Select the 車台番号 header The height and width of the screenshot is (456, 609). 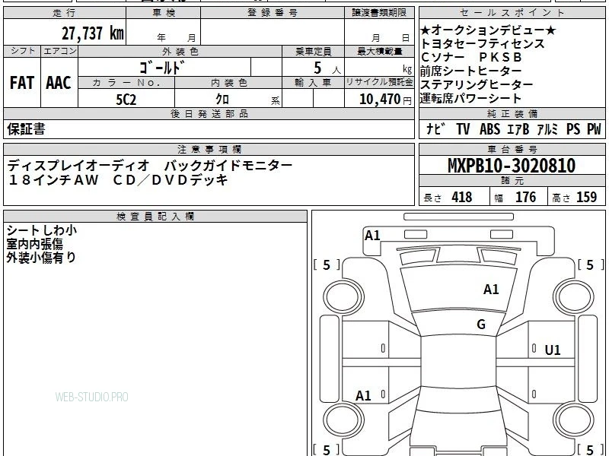pyautogui.click(x=512, y=149)
